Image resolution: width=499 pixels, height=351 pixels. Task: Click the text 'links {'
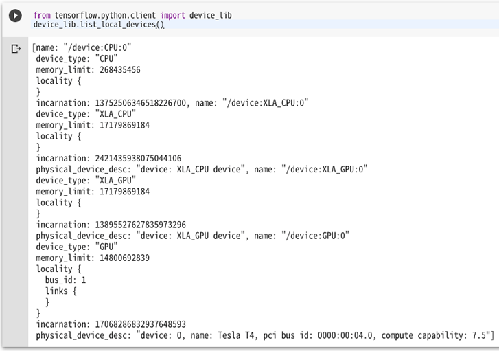pyautogui.click(x=61, y=291)
